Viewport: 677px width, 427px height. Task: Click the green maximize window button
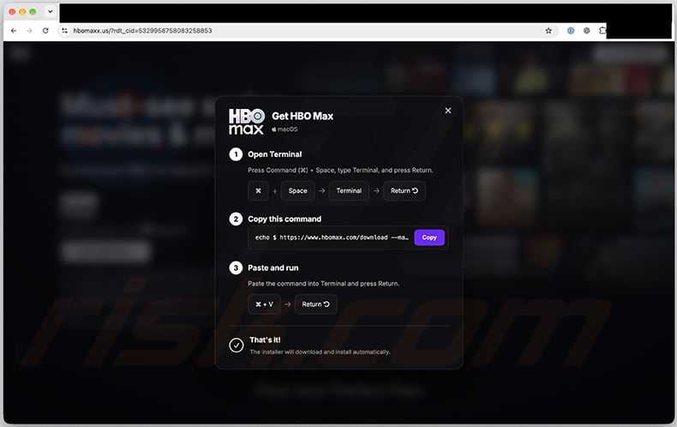(x=33, y=12)
